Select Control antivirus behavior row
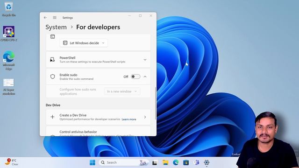The image size is (299, 168). click(98, 131)
